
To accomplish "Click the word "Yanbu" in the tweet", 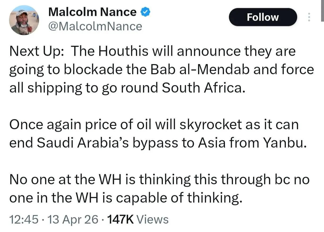I will pos(284,144).
